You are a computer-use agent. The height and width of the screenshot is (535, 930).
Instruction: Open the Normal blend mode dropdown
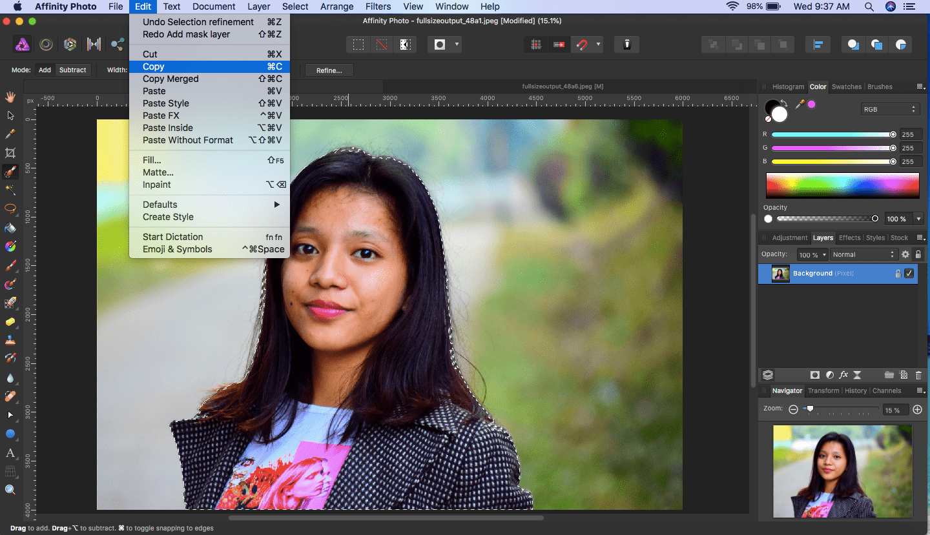[x=864, y=255]
